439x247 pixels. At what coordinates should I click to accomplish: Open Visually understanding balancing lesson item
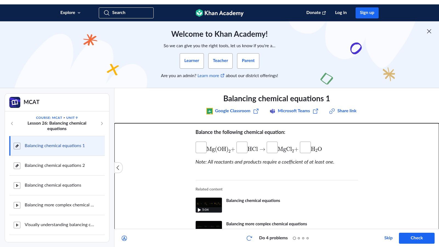[x=57, y=225]
